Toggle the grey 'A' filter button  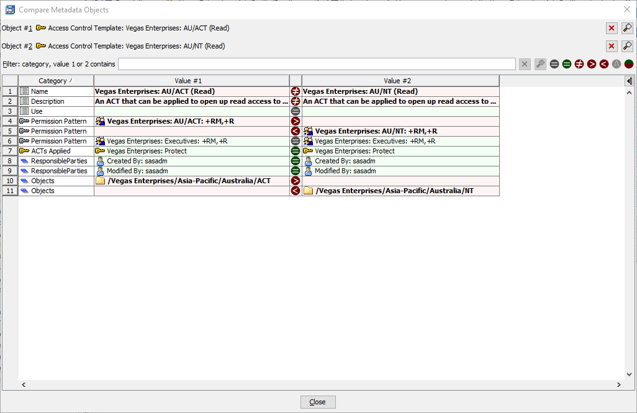click(617, 64)
